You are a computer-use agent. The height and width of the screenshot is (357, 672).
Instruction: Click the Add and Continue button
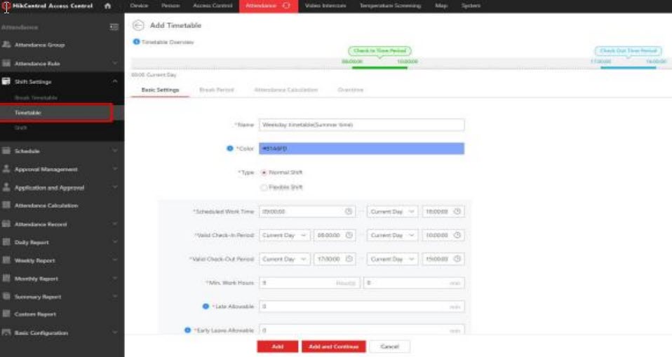pyautogui.click(x=334, y=346)
